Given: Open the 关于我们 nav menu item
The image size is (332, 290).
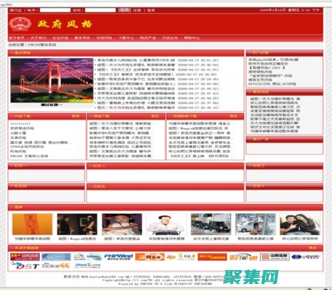Looking at the screenshot, I should 38,38.
